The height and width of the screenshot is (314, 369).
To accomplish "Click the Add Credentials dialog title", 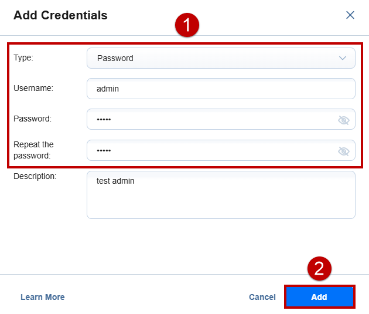I will [60, 15].
